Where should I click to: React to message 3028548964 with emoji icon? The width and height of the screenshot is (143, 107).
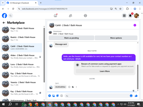pos(69,87)
